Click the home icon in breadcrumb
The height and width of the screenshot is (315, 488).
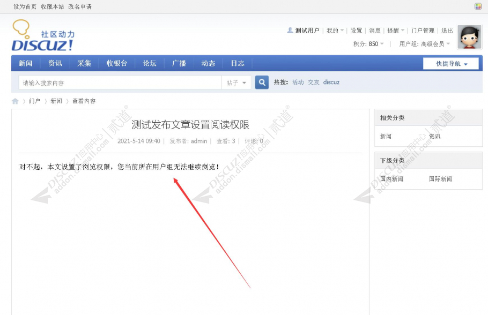coord(15,101)
